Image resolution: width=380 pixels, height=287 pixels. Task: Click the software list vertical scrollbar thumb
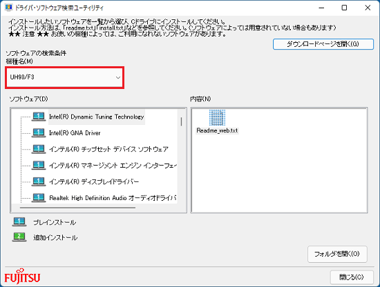coord(181,121)
